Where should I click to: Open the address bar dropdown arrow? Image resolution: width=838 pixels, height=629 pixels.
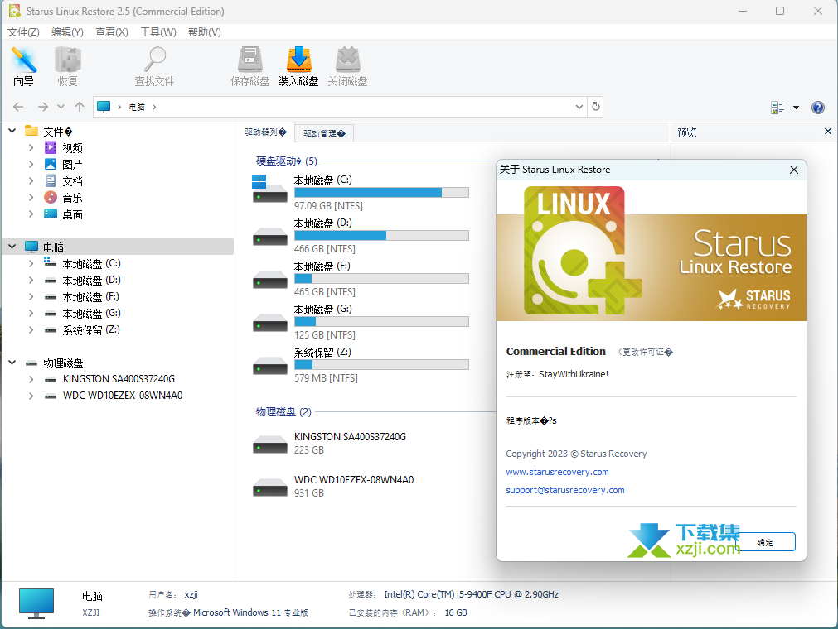point(579,107)
